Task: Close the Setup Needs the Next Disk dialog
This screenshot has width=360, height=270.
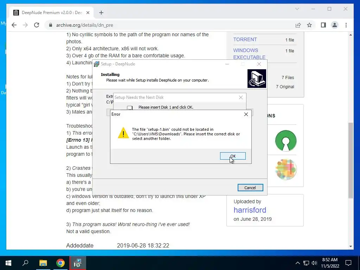Action: [x=240, y=97]
